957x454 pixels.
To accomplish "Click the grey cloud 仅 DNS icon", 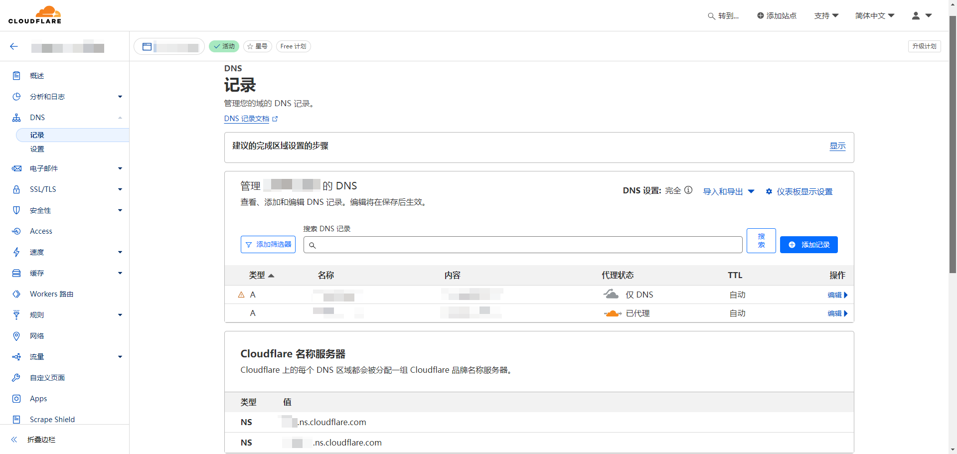I will pos(611,294).
